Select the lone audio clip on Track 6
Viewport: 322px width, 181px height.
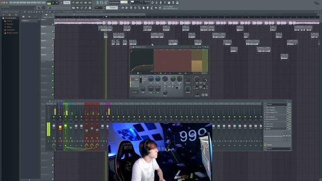point(284,57)
